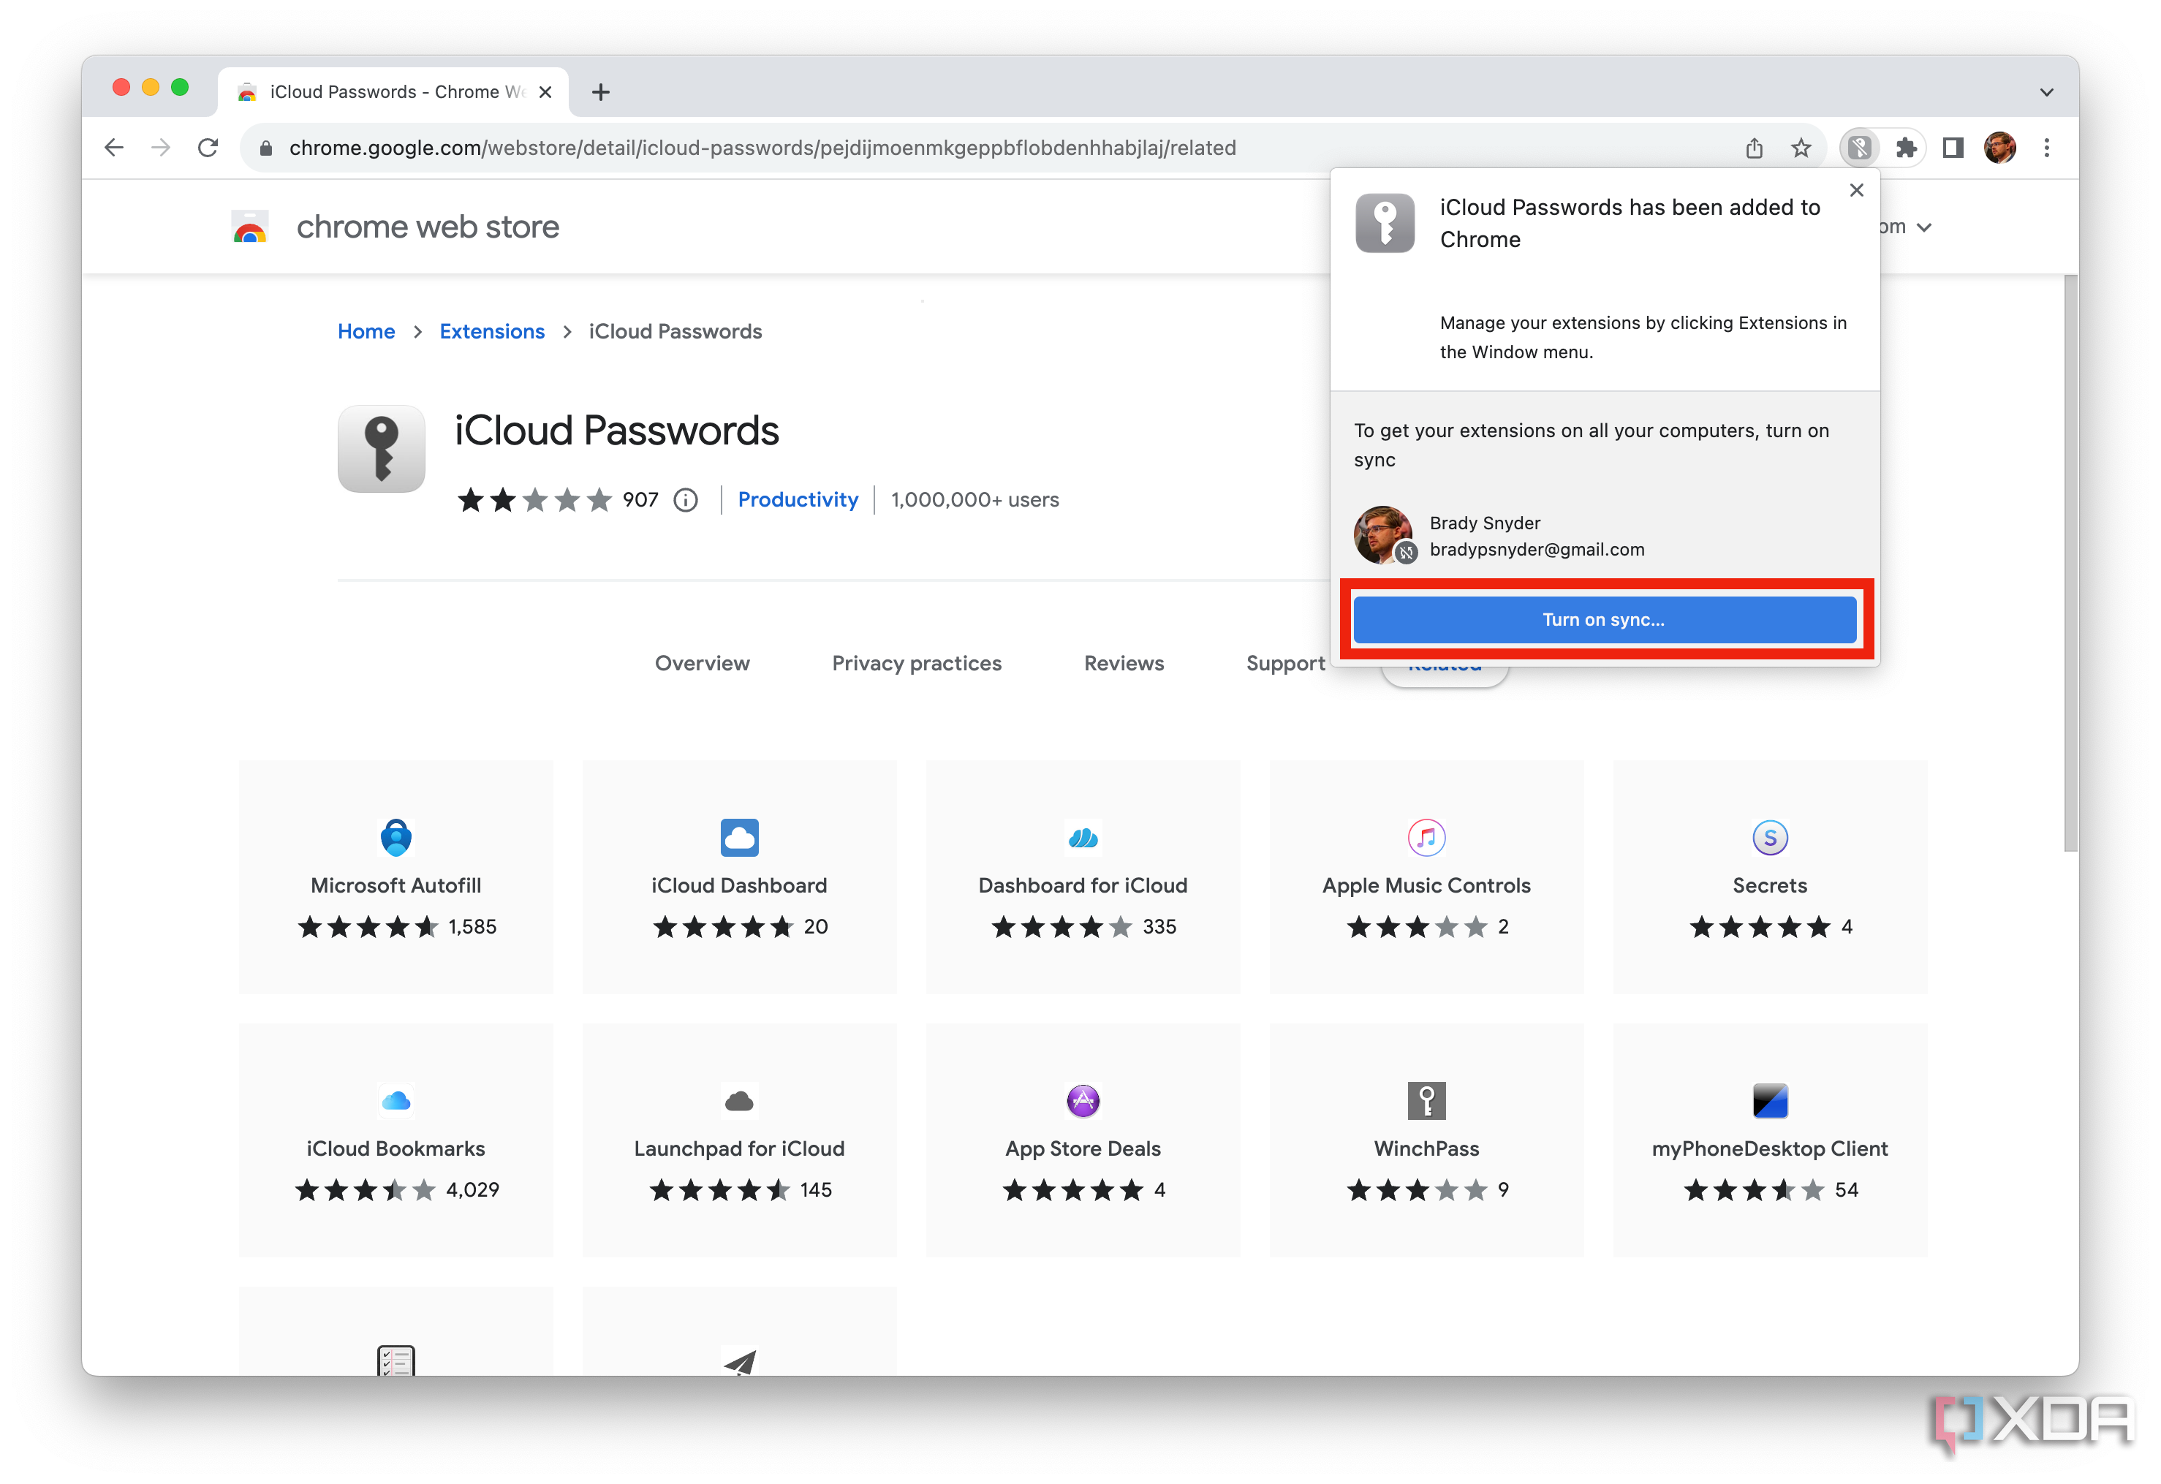
Task: Click the share icon in the address bar
Action: 1755,147
